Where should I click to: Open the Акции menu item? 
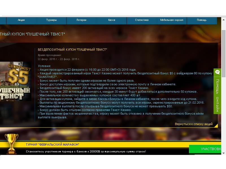(x=21, y=20)
